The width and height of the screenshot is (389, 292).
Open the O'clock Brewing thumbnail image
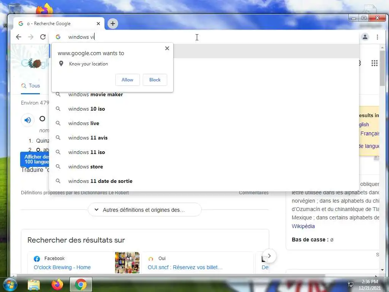127,263
